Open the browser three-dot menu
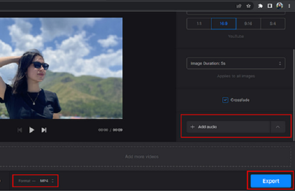Image resolution: width=295 pixels, height=191 pixels. pos(289,6)
